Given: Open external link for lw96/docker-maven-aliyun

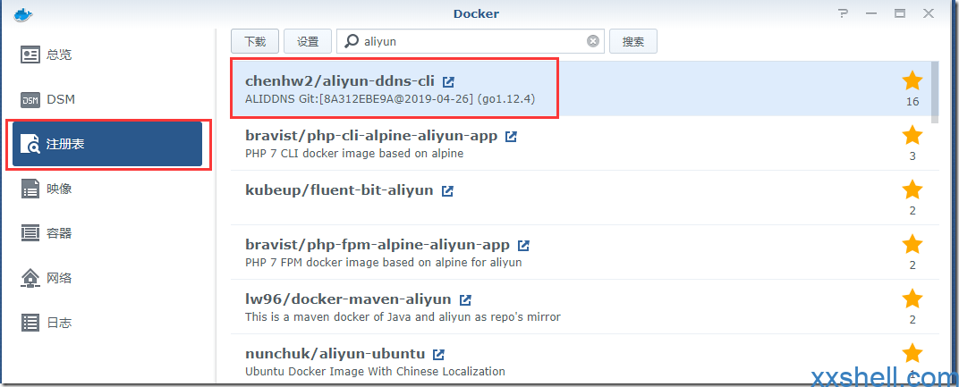Looking at the screenshot, I should pyautogui.click(x=465, y=299).
